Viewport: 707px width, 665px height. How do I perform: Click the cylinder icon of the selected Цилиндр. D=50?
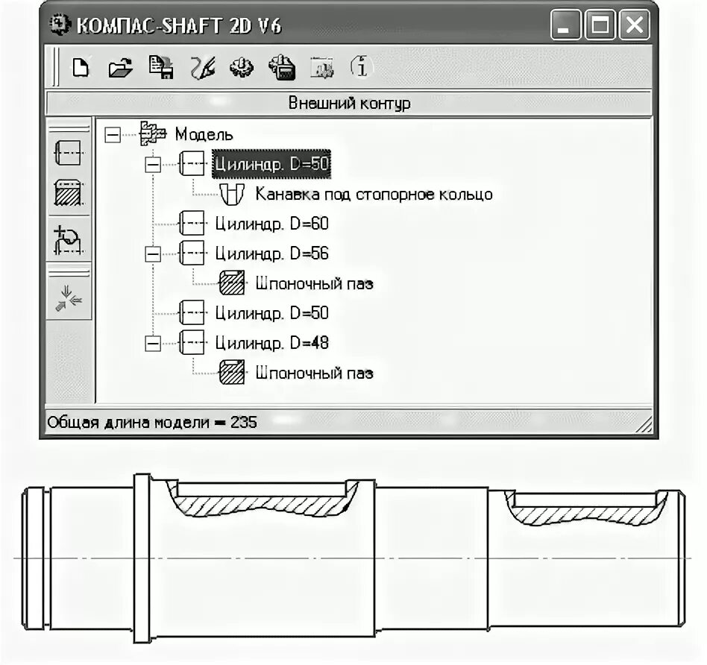(192, 163)
